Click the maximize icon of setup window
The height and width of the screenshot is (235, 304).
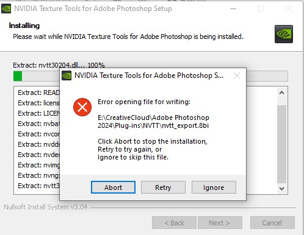(261, 9)
